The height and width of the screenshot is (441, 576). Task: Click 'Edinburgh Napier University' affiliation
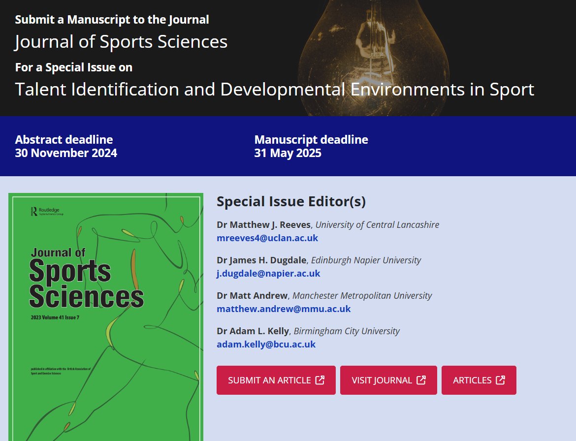click(366, 260)
